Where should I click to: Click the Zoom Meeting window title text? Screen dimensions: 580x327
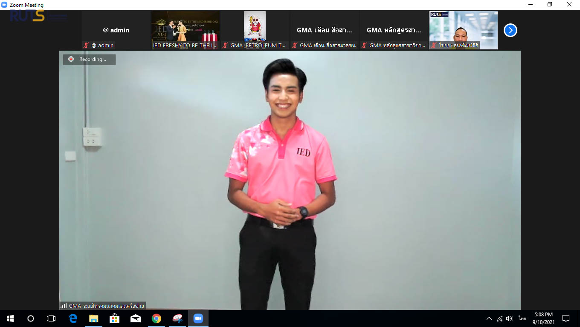(x=26, y=5)
